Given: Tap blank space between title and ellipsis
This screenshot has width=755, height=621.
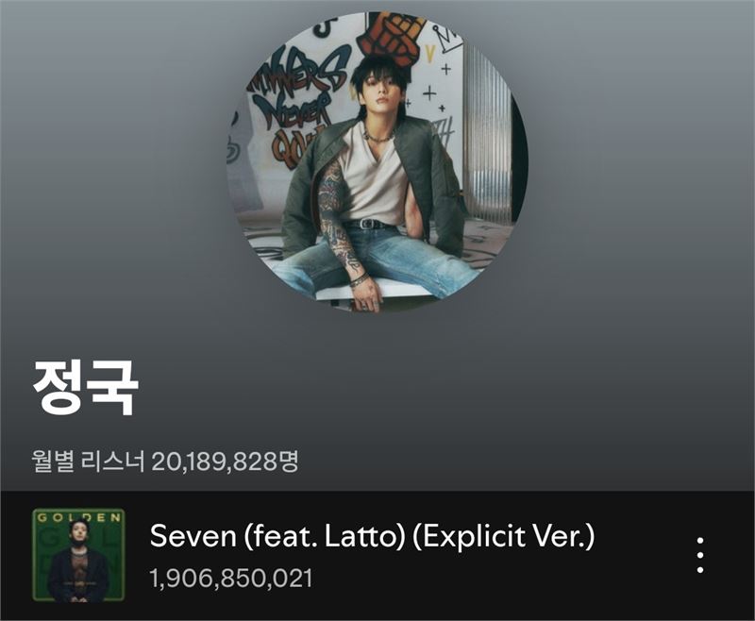Looking at the screenshot, I should pyautogui.click(x=643, y=555).
